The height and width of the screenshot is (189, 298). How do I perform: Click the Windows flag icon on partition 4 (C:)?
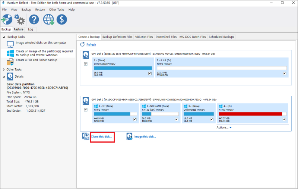tap(221, 106)
